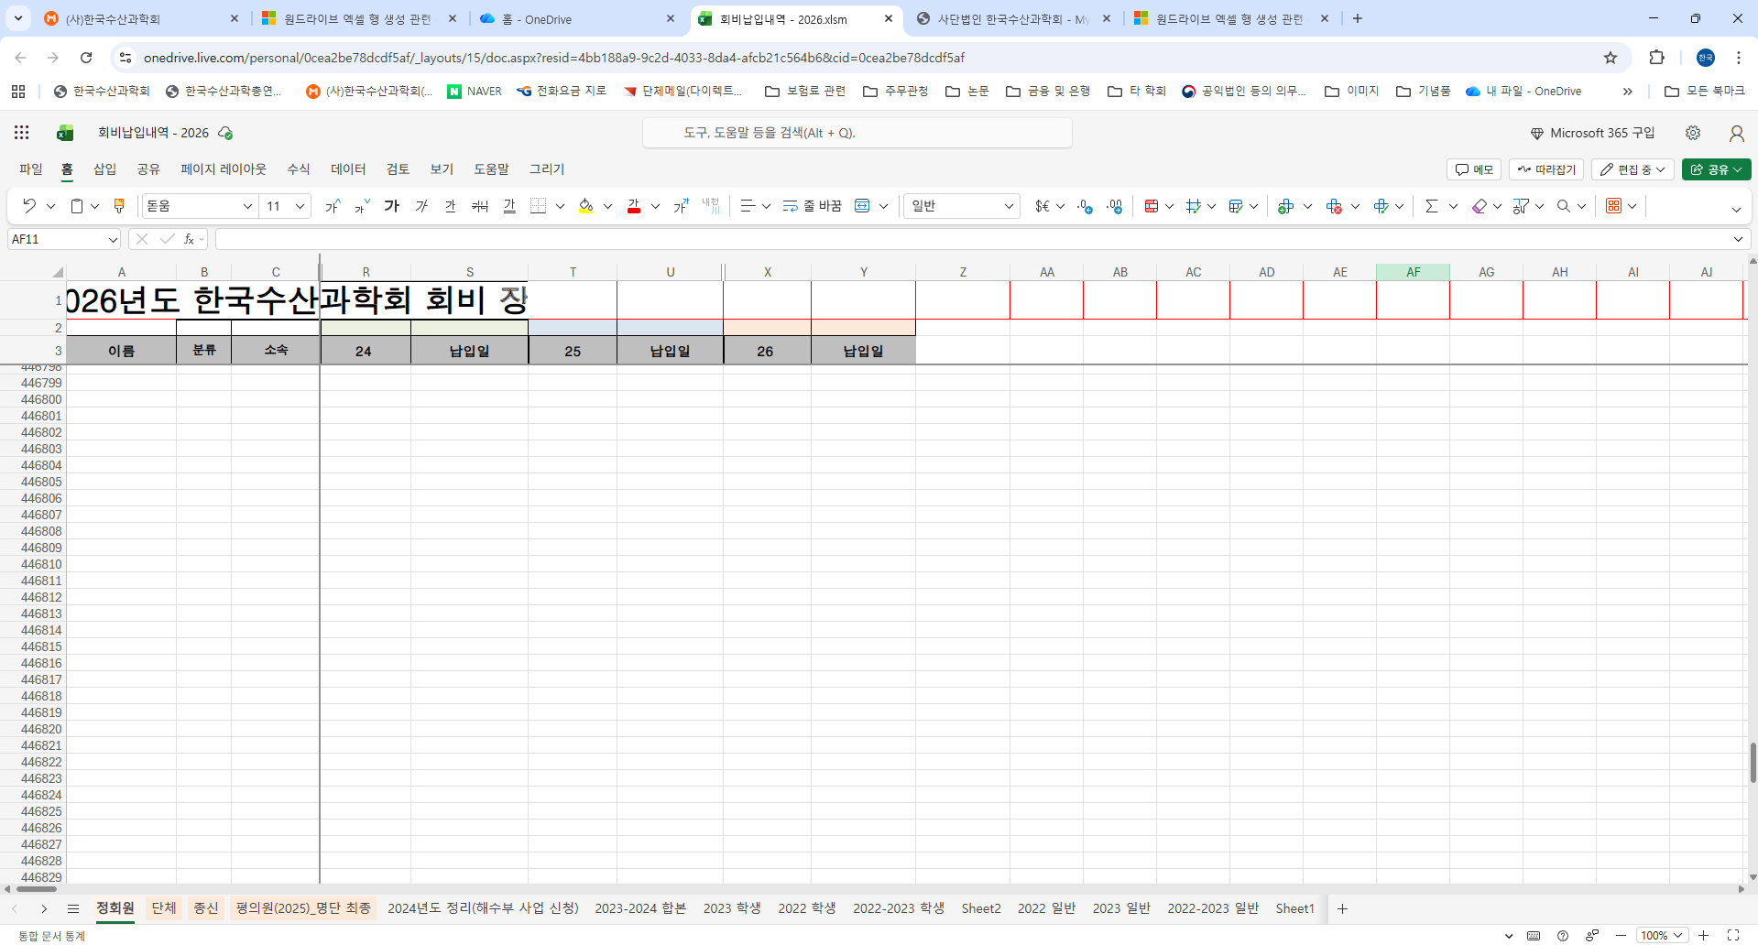This screenshot has height=945, width=1758.
Task: Open the Name Box dropdown
Action: coord(113,239)
